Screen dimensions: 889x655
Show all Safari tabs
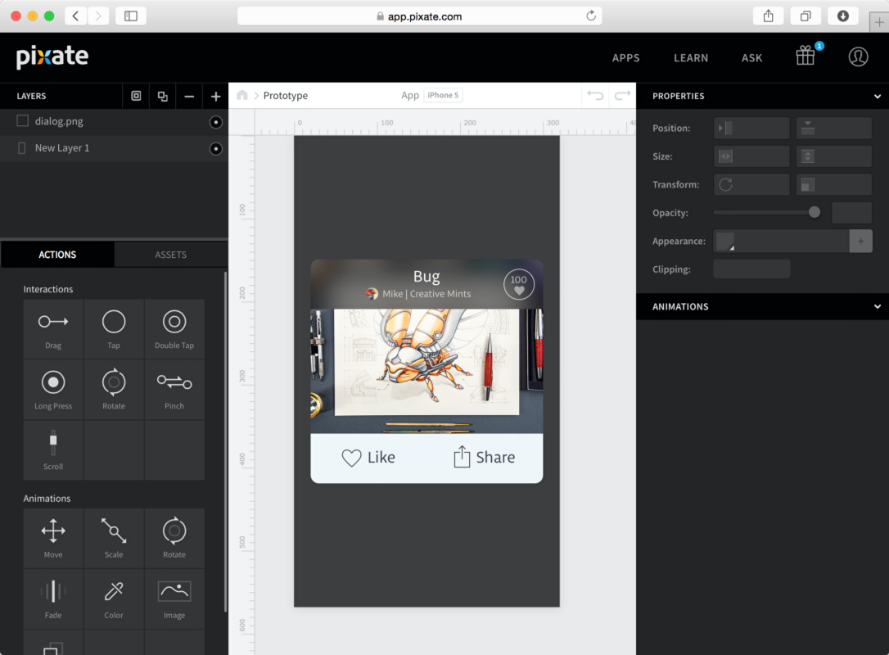pyautogui.click(x=806, y=16)
